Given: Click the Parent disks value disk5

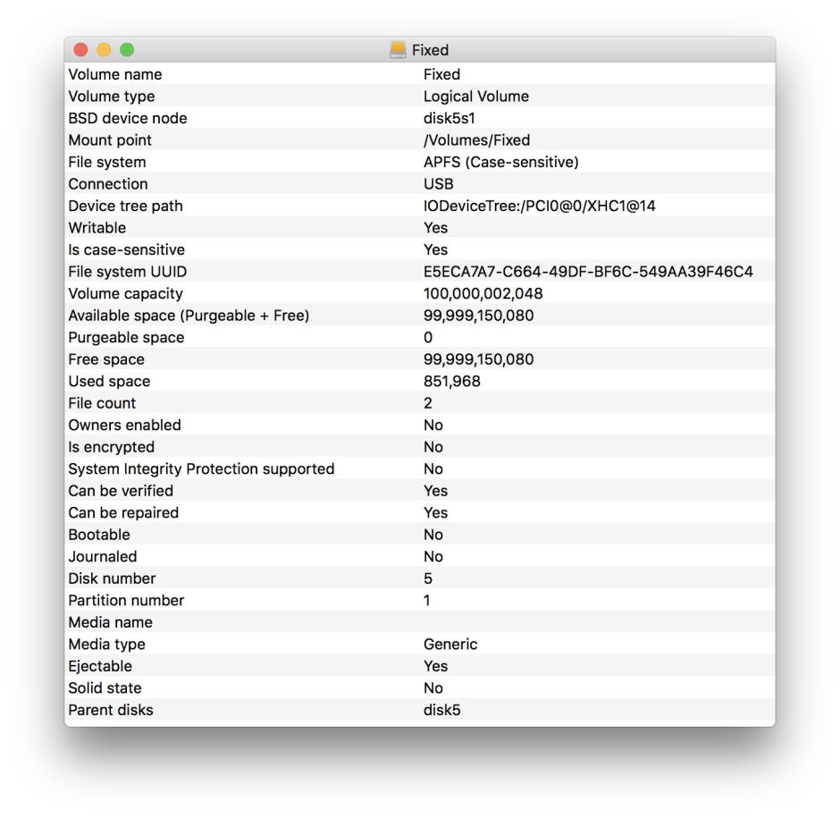Looking at the screenshot, I should [x=441, y=710].
